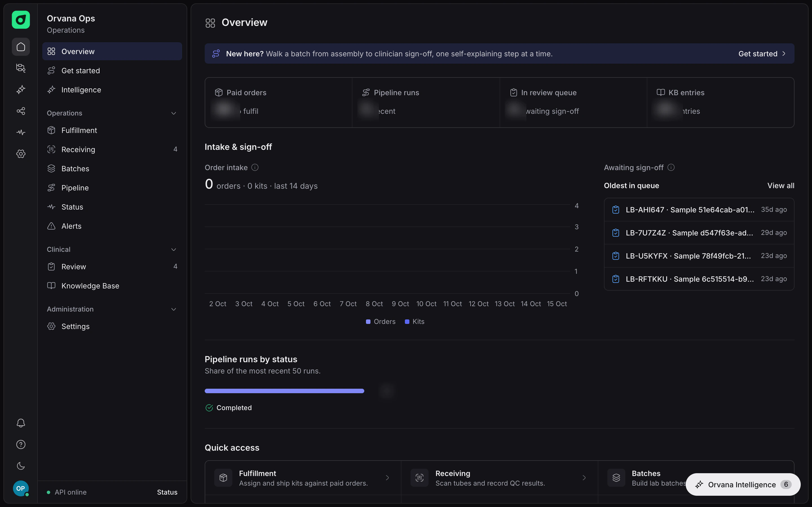Collapse the Operations section chevron

click(174, 113)
